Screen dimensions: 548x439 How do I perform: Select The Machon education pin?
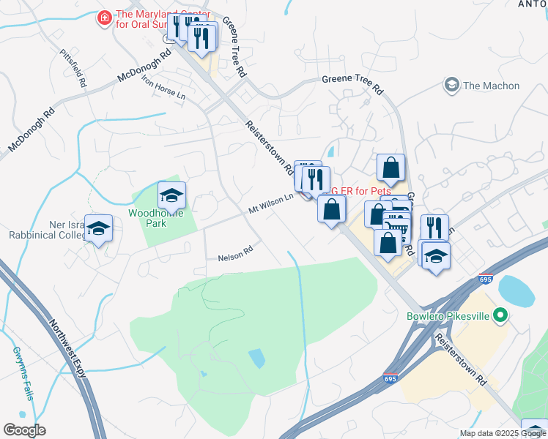click(x=451, y=85)
